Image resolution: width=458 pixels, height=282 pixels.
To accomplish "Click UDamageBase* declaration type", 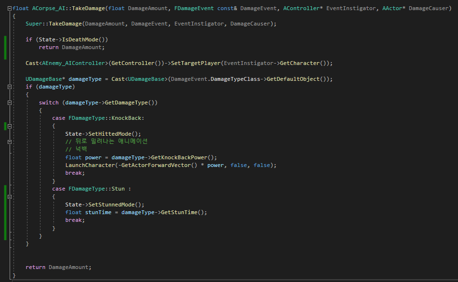I will (45, 79).
